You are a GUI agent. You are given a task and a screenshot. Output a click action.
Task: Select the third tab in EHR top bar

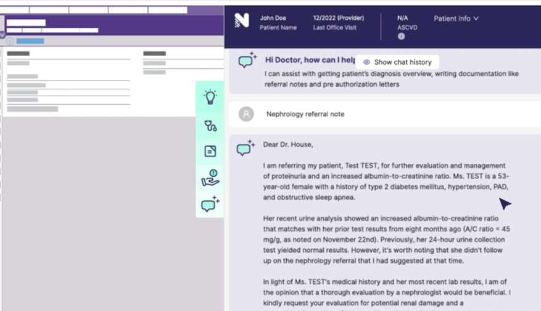click(88, 10)
